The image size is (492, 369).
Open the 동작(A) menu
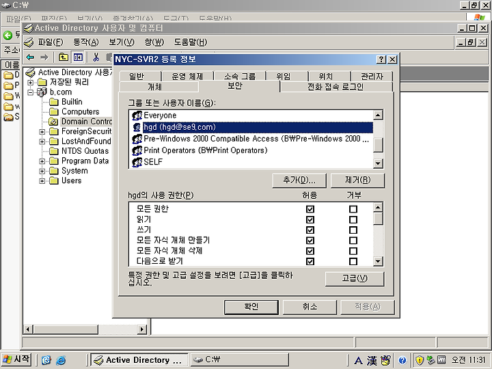coord(86,42)
